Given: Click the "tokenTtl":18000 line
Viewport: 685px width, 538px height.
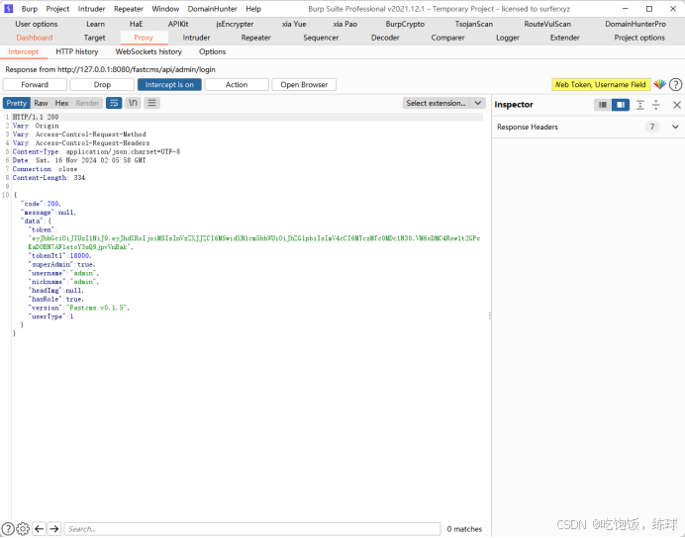Looking at the screenshot, I should [x=59, y=256].
